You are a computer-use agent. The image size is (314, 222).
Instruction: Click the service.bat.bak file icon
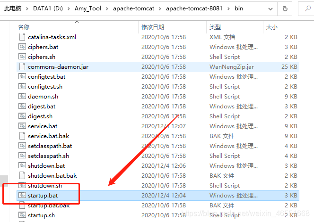[22, 136]
